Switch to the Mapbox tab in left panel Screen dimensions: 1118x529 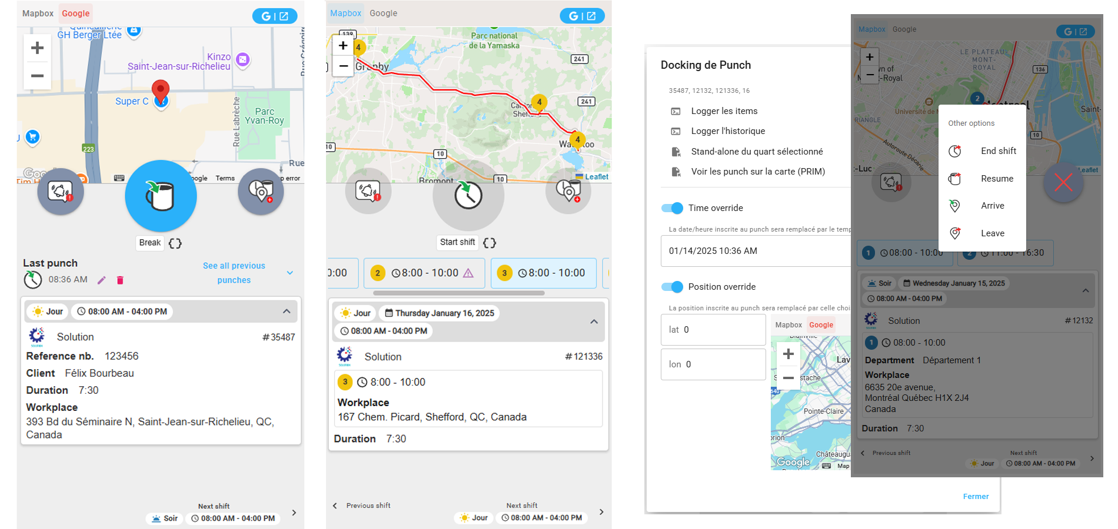point(38,14)
